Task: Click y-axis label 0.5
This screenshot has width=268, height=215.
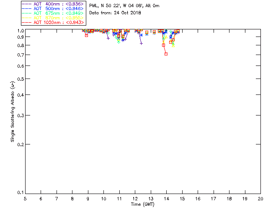Action: pyautogui.click(x=21, y=79)
